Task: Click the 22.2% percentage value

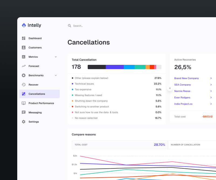Action: [158, 84]
